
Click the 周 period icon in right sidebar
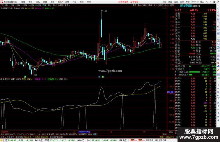tap(218, 103)
